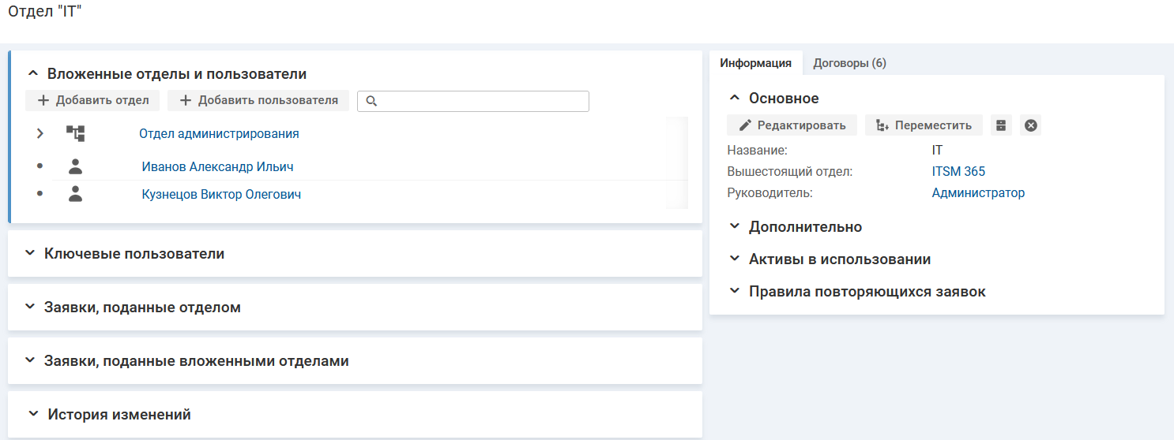Click the department hierarchy icon beside Отдел администрирования

(x=75, y=134)
